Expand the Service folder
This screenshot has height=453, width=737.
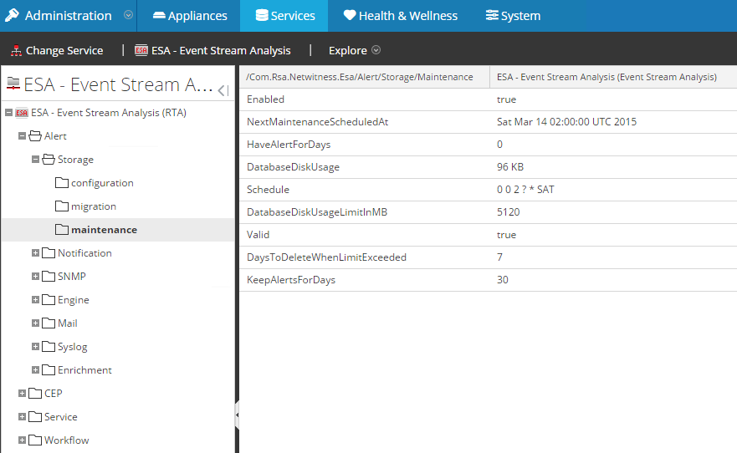click(x=22, y=417)
